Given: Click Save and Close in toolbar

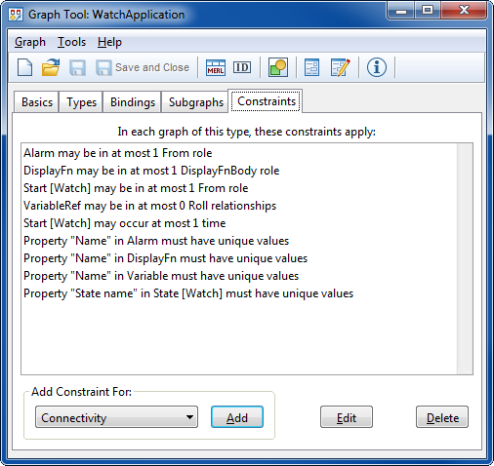Looking at the screenshot, I should pyautogui.click(x=143, y=67).
